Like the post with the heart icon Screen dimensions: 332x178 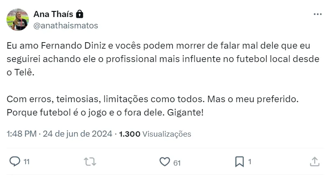(x=165, y=162)
